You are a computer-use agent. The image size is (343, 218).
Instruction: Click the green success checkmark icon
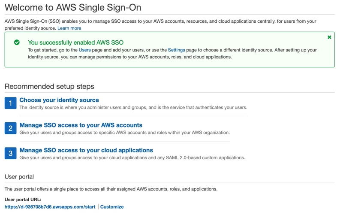pos(17,42)
